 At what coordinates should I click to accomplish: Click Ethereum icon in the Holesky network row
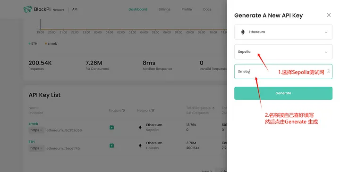click(140, 146)
